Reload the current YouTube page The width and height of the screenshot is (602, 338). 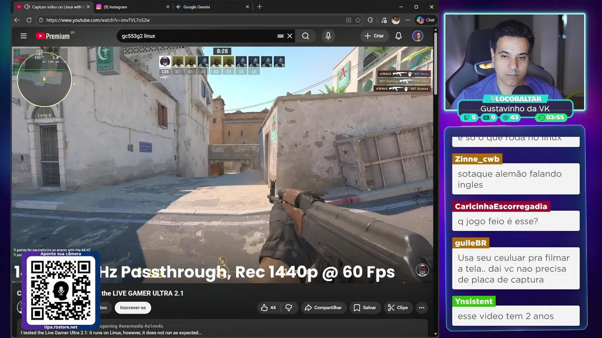pos(29,20)
